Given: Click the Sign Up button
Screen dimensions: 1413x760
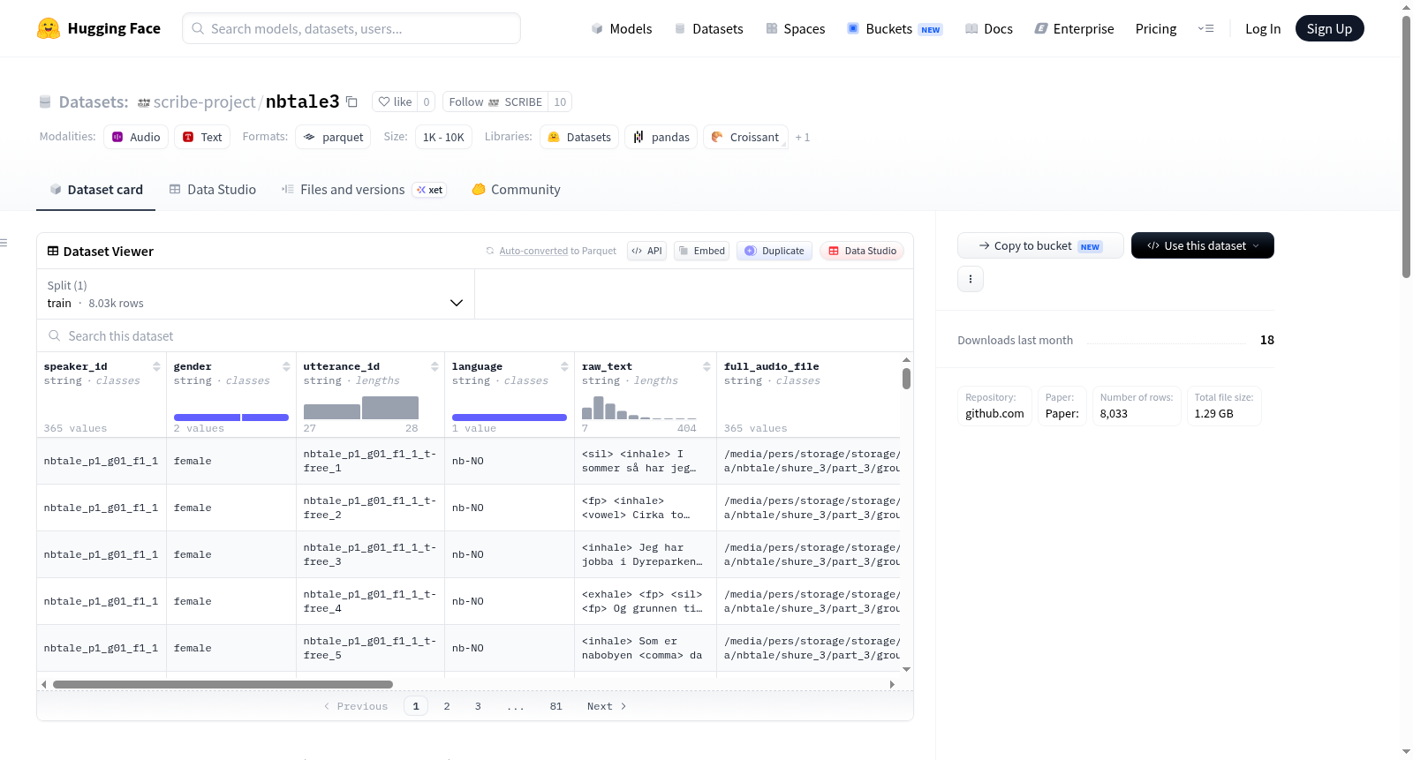Looking at the screenshot, I should tap(1329, 29).
